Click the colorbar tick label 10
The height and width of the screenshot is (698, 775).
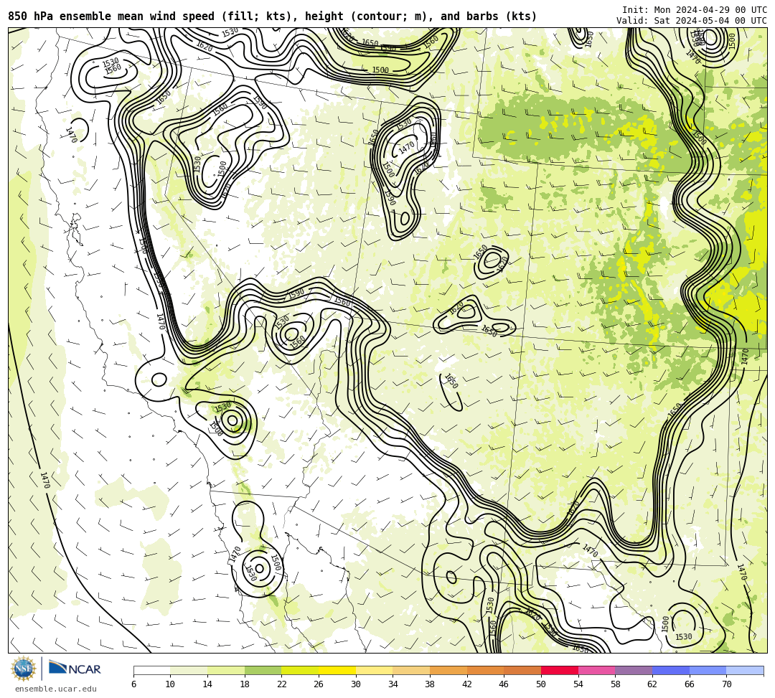point(171,684)
